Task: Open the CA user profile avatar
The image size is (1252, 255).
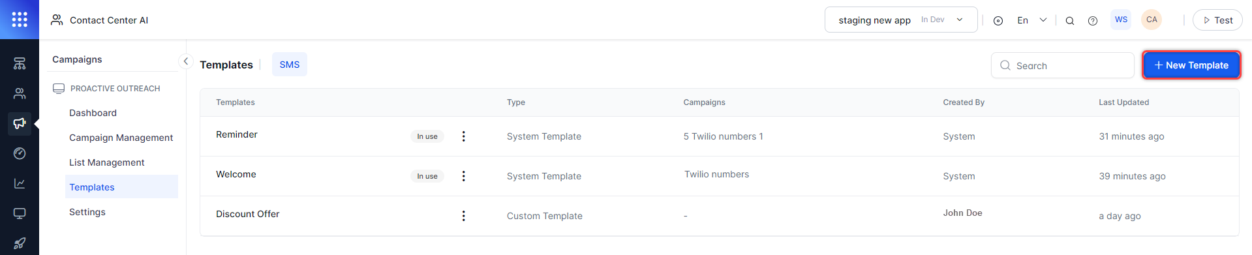Action: [x=1152, y=20]
